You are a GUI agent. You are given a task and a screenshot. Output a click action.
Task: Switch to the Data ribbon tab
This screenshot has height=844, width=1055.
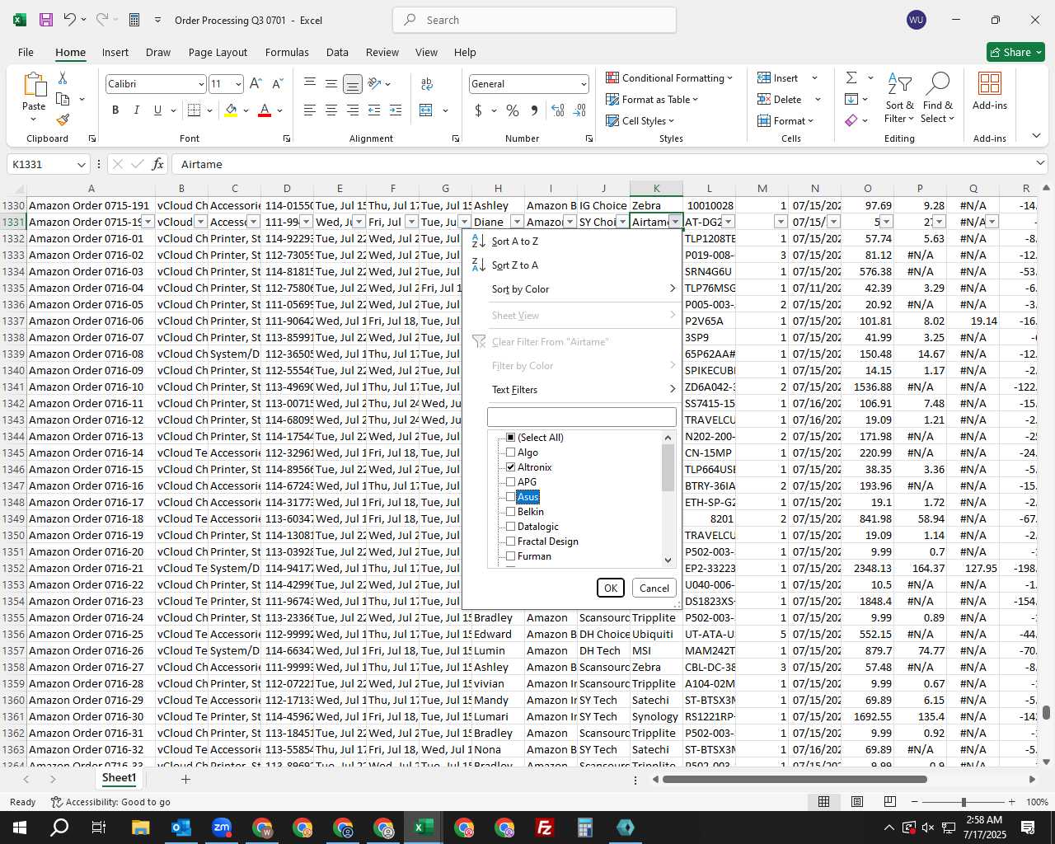[337, 52]
